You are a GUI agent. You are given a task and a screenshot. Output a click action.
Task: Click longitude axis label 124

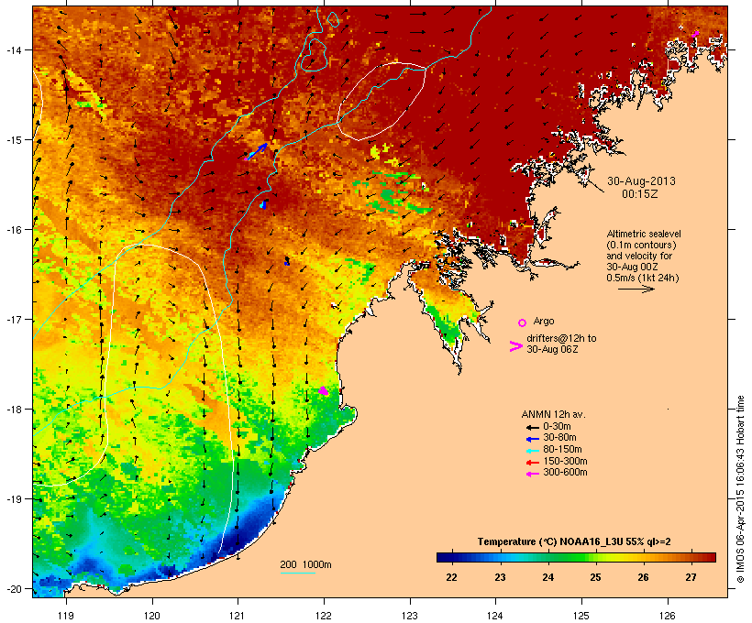coord(495,616)
